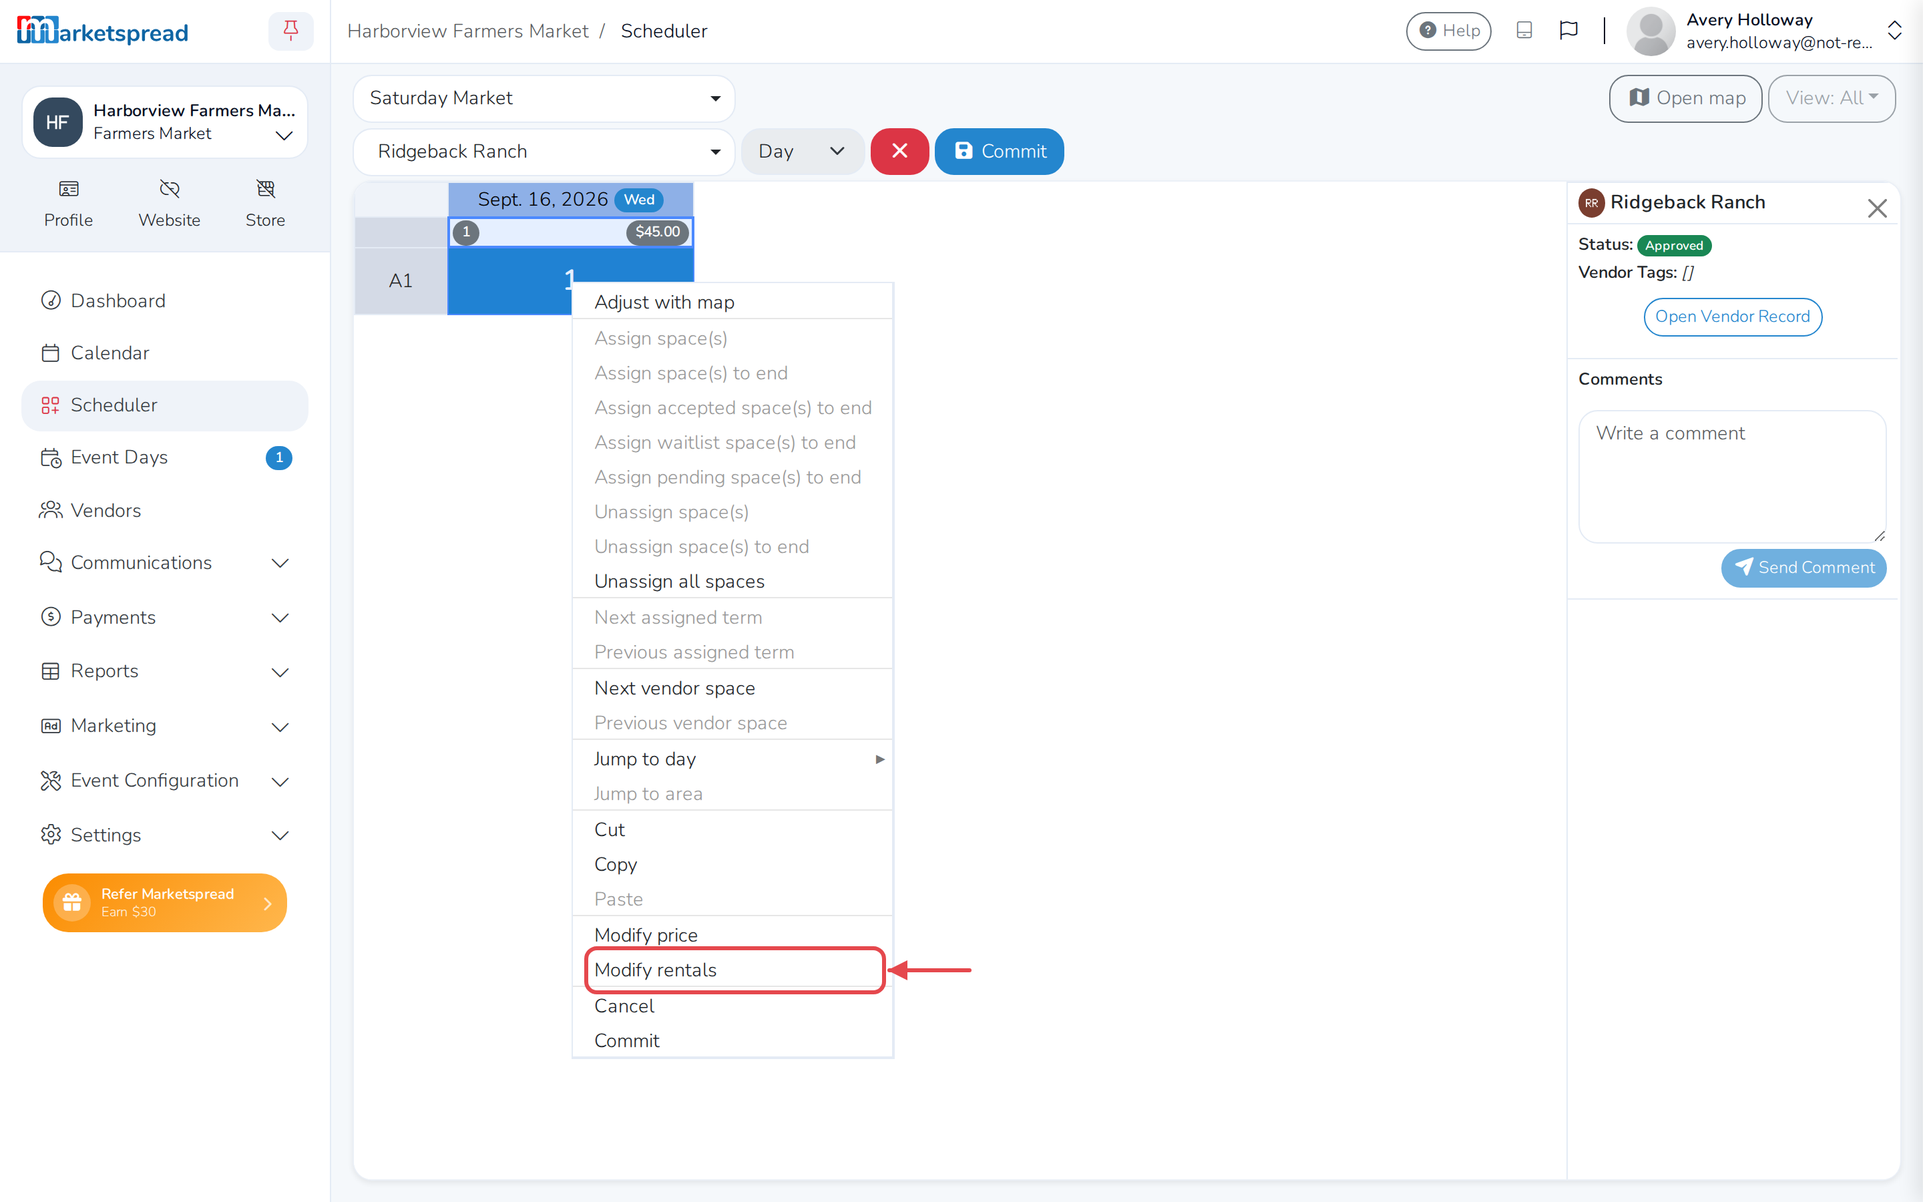Open the Store shortcut icon
The image size is (1923, 1202).
tap(265, 188)
